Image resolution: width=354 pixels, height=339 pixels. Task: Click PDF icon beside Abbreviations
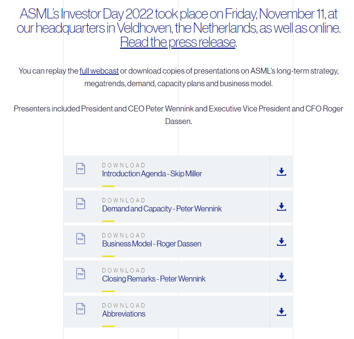(80, 309)
